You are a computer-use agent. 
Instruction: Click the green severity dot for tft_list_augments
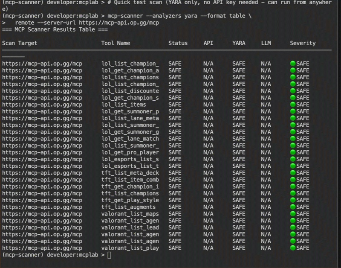tap(293, 207)
